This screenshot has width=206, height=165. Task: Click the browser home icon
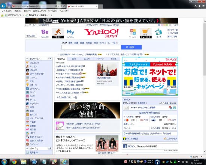click(x=196, y=6)
